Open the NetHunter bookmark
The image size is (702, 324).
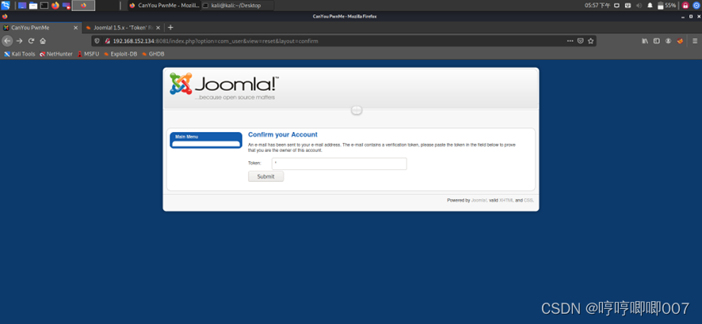[x=56, y=54]
